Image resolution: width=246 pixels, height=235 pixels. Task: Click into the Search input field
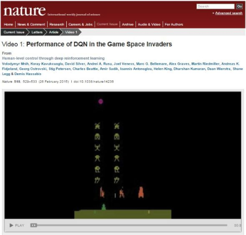click(215, 7)
